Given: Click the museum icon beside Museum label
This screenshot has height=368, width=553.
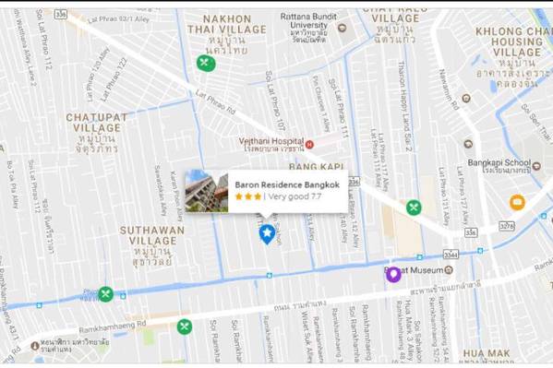Looking at the screenshot, I should coord(449,270).
